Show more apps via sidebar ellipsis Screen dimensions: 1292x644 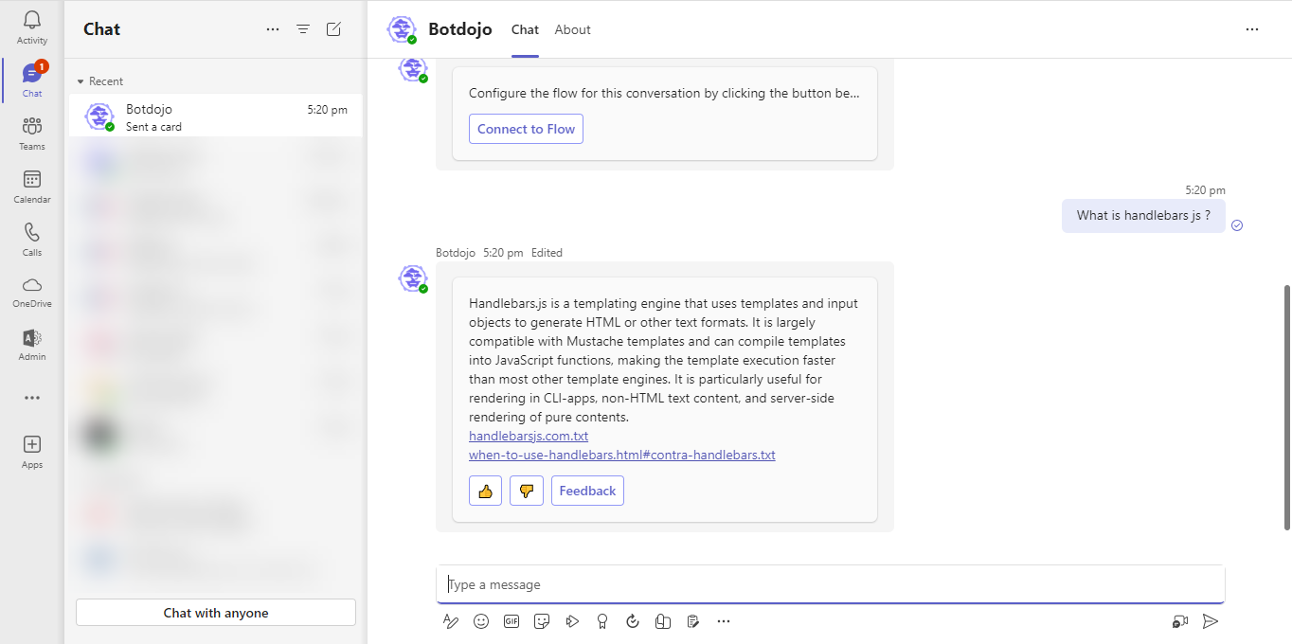tap(32, 398)
